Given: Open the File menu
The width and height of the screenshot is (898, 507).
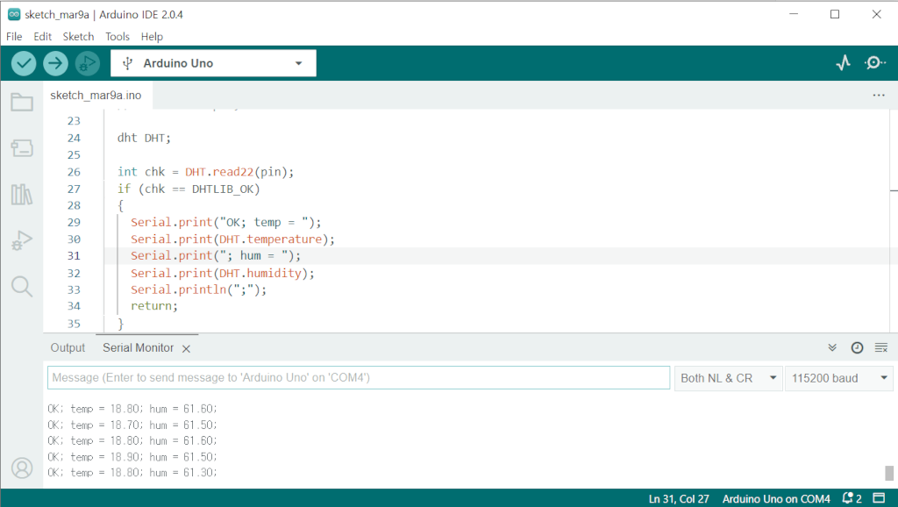Looking at the screenshot, I should click(14, 37).
